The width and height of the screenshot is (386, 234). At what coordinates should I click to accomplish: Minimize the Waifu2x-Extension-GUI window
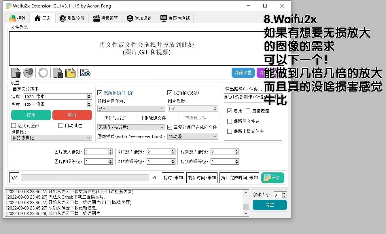(248, 6)
